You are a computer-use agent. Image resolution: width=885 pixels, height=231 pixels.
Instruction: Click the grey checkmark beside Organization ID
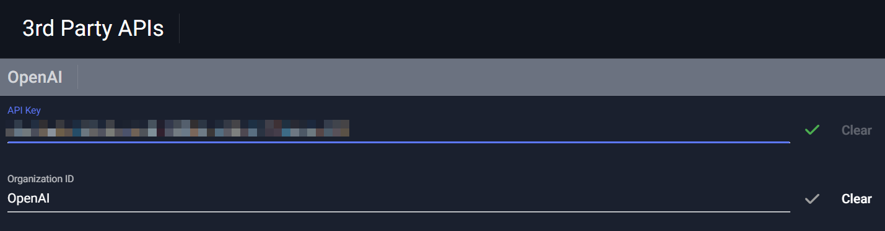click(x=812, y=199)
